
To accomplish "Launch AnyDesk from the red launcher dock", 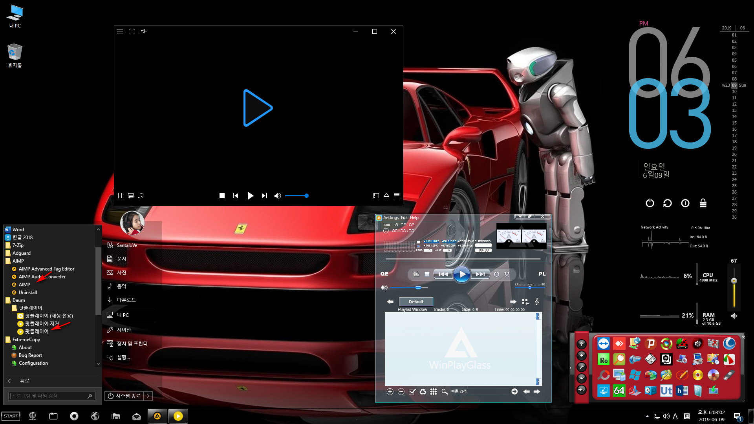I will coord(619,344).
